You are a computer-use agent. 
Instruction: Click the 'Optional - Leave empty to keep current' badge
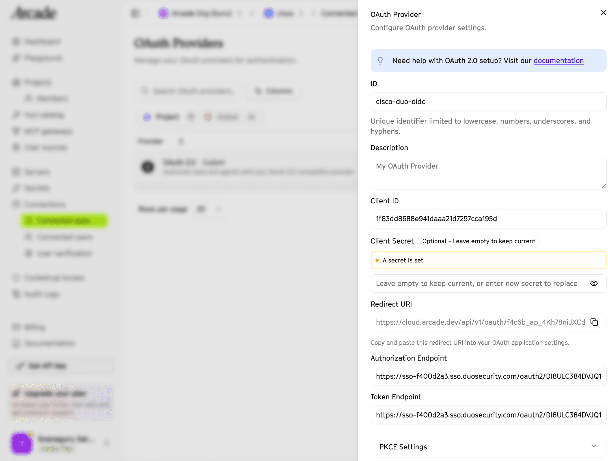[479, 241]
